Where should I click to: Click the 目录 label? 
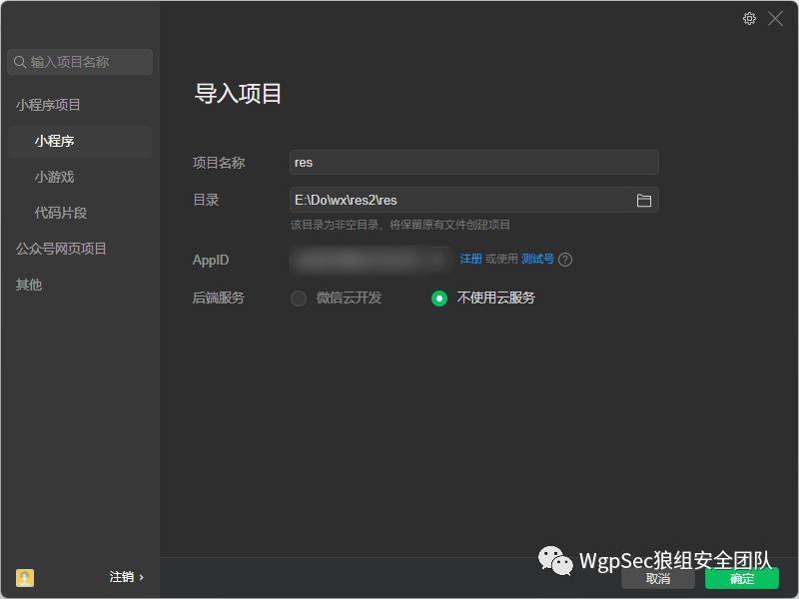pyautogui.click(x=206, y=201)
